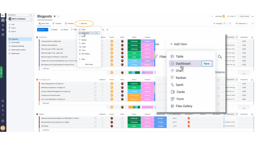Viewport: 257px width, 145px height.
Task: Collapse board header with chevron near Automate
Action: pyautogui.click(x=253, y=23)
